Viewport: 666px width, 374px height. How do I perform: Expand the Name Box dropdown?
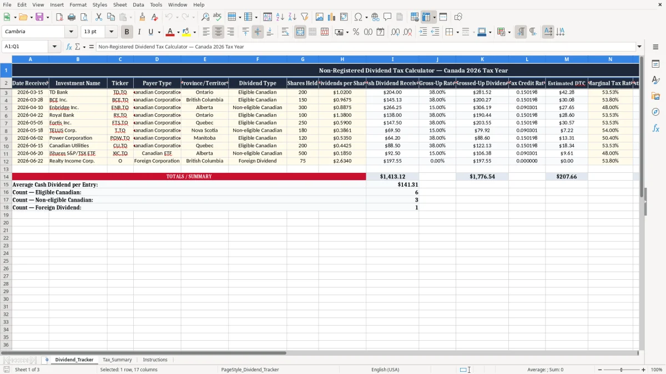54,47
